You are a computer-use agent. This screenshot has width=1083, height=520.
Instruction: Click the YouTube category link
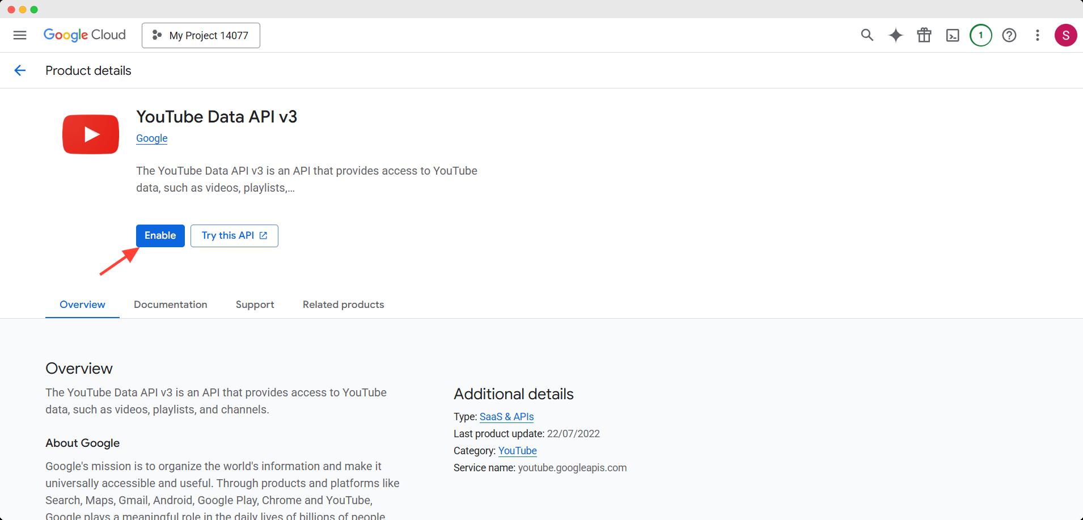coord(517,450)
